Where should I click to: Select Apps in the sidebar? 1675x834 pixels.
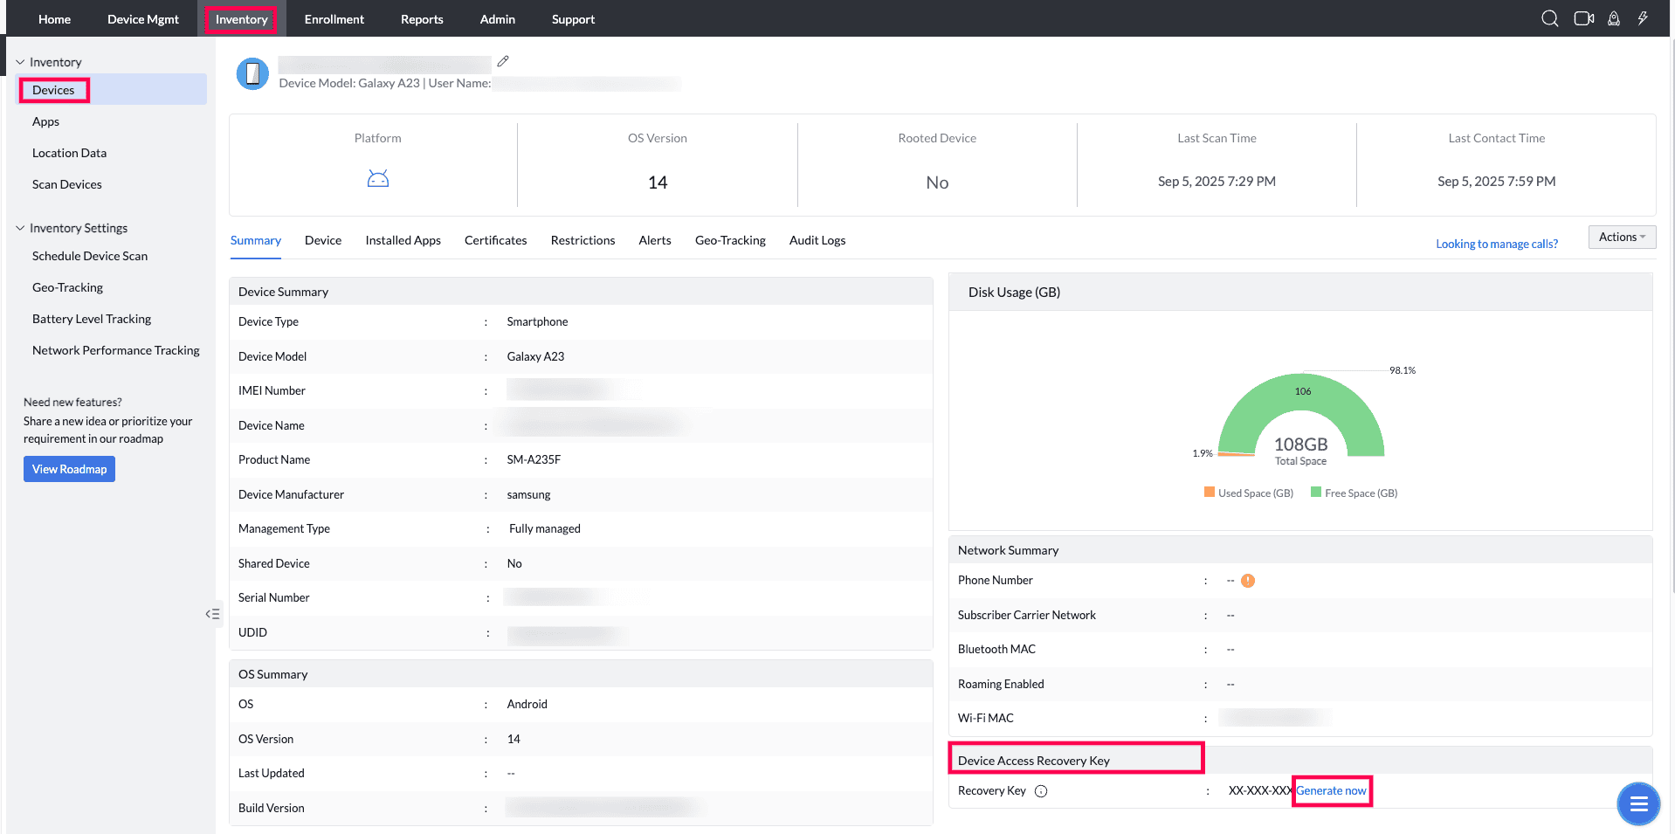(45, 121)
